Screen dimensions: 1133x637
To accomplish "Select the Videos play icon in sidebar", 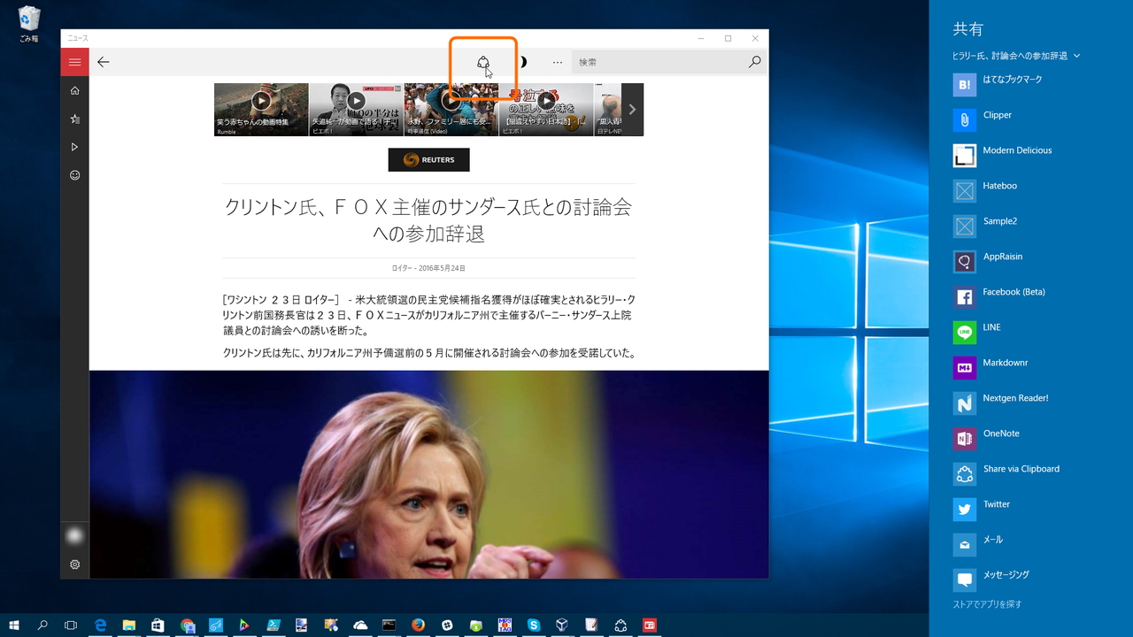I will coord(74,147).
